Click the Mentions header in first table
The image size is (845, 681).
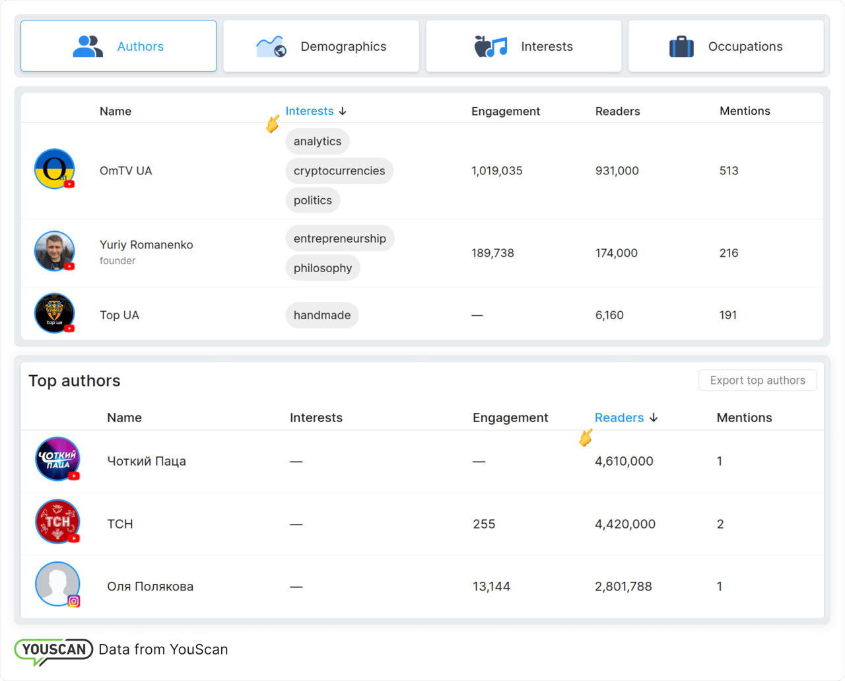[x=745, y=111]
